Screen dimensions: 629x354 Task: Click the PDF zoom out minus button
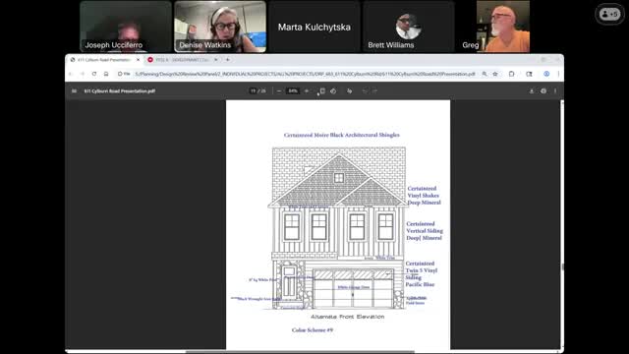click(x=279, y=91)
